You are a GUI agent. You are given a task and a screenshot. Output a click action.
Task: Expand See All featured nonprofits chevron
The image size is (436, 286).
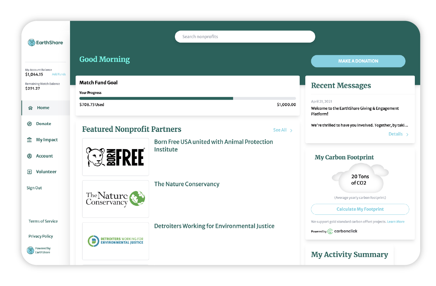point(291,130)
